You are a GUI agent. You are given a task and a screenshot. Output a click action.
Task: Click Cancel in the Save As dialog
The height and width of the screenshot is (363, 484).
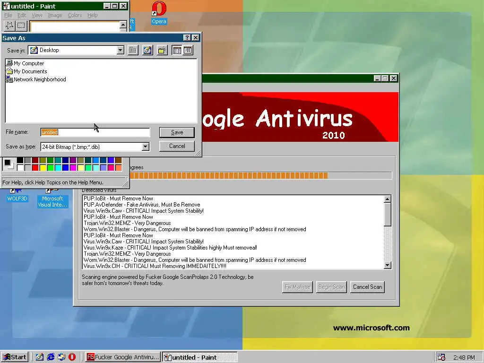[x=177, y=146]
